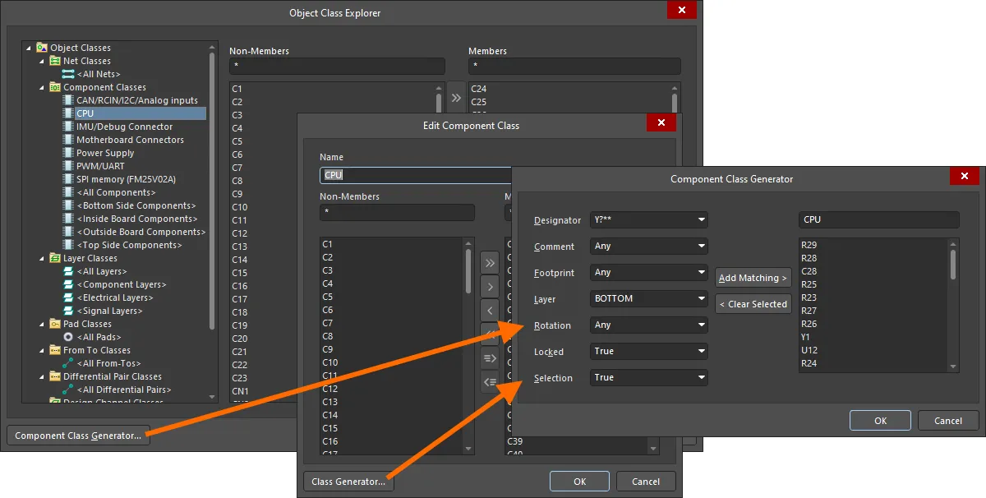
Task: Select the Signal Layers class
Action: [109, 311]
